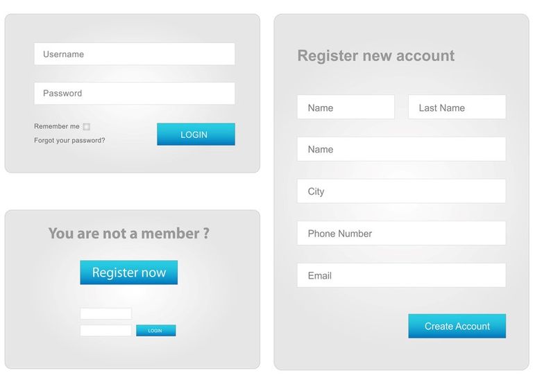Screen dimensions: 533x382
Task: Click the small LOGIN button
Action: 156,331
